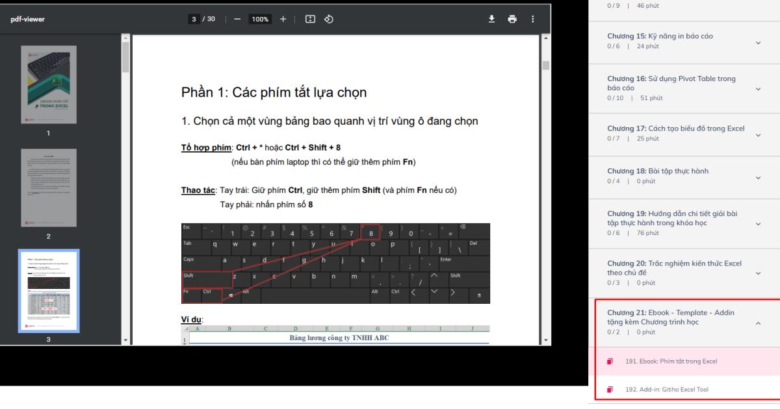Open the three-dot options menu
Image resolution: width=780 pixels, height=409 pixels.
tap(532, 19)
